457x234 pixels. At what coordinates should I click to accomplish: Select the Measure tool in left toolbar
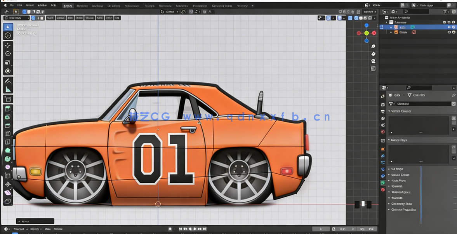[x=8, y=89]
